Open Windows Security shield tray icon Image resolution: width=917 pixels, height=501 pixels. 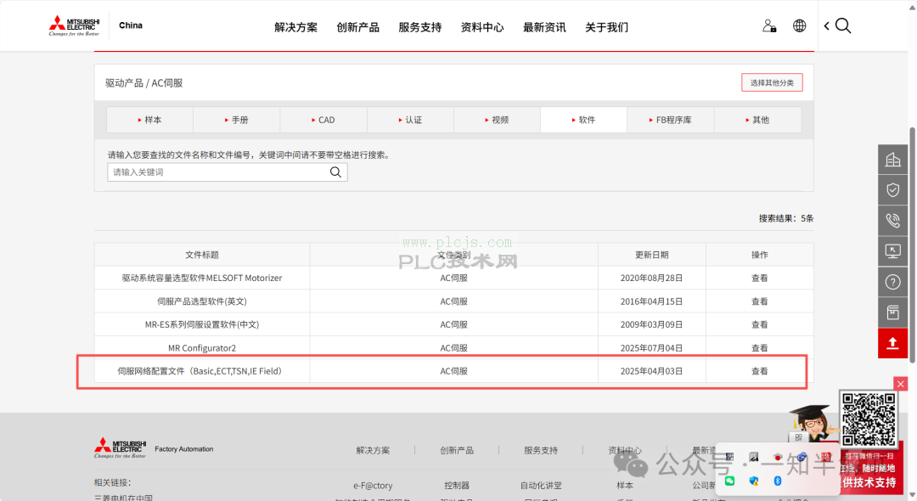click(754, 481)
